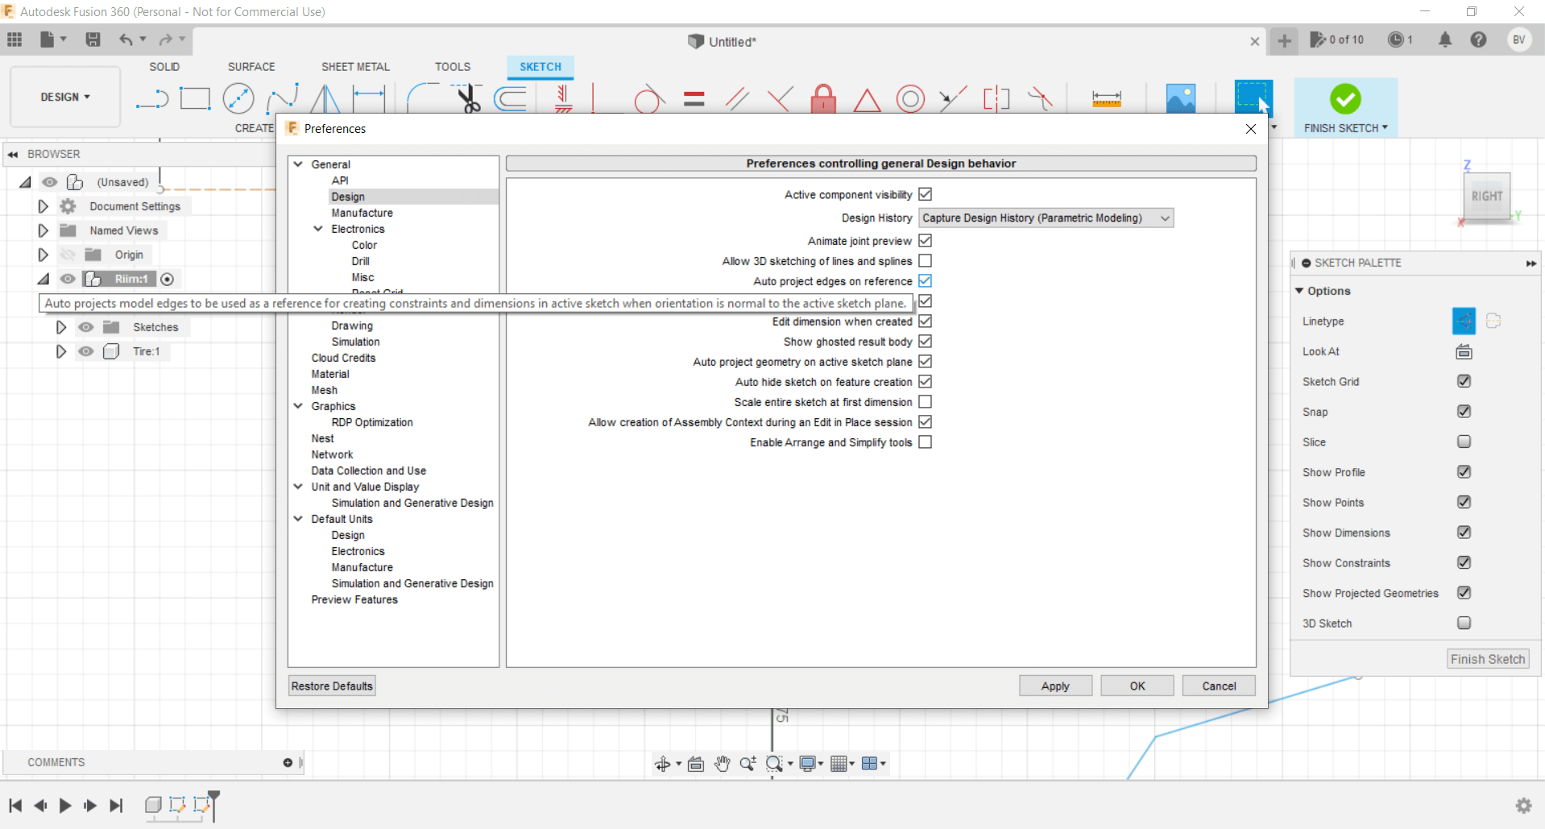
Task: Enable Arrange and Simplify tools checkbox
Action: click(926, 442)
